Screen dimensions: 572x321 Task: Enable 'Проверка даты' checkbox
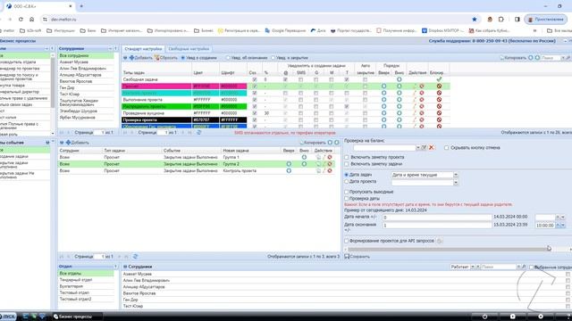pos(347,198)
